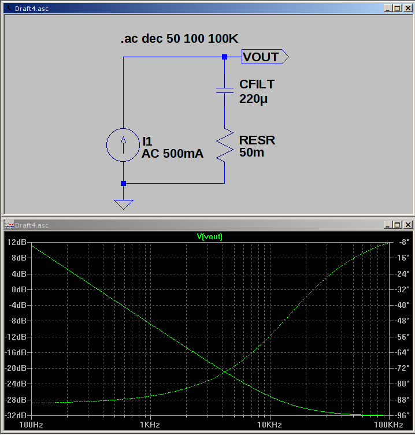Click the -32dB left axis label
The width and height of the screenshot is (415, 435).
coord(16,415)
